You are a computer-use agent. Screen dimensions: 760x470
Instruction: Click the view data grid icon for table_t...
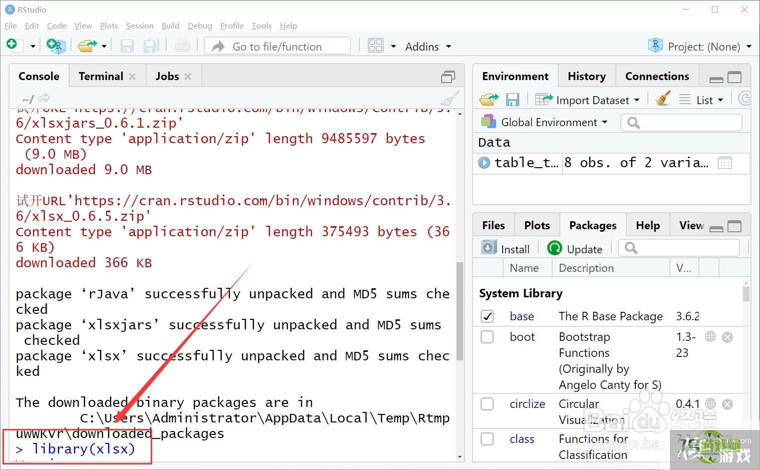point(724,163)
